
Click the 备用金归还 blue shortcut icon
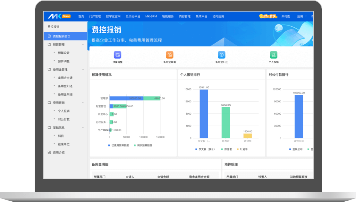coord(221,55)
